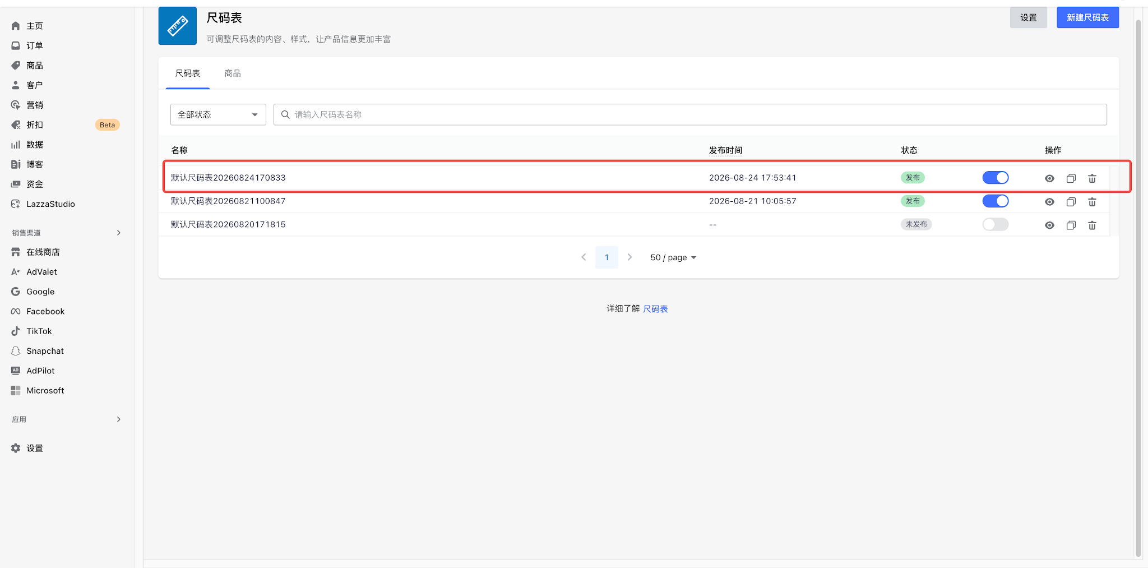
Task: Select page 1 in pagination
Action: click(607, 257)
